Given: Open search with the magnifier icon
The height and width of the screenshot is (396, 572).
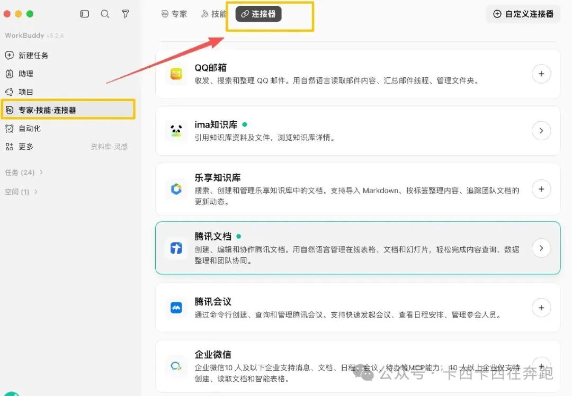Looking at the screenshot, I should 105,14.
